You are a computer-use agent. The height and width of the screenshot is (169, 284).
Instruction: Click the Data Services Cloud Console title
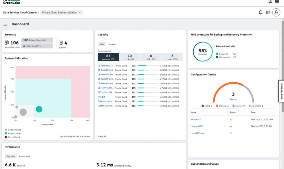pyautogui.click(x=20, y=12)
